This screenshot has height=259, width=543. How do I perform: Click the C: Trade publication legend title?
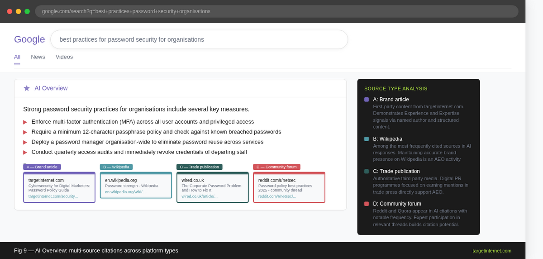(396, 171)
